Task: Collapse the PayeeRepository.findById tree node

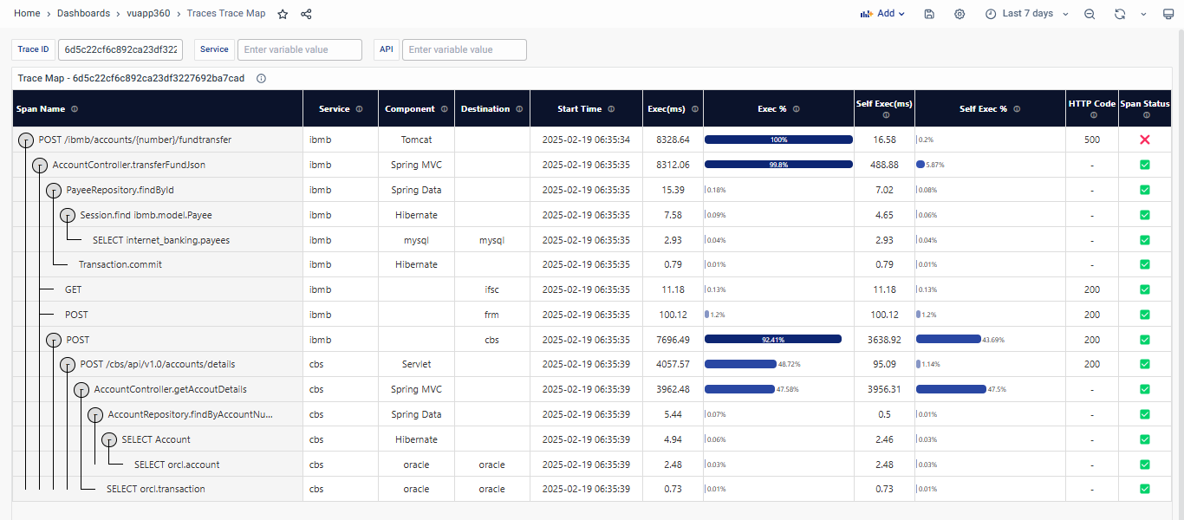Action: [x=53, y=190]
